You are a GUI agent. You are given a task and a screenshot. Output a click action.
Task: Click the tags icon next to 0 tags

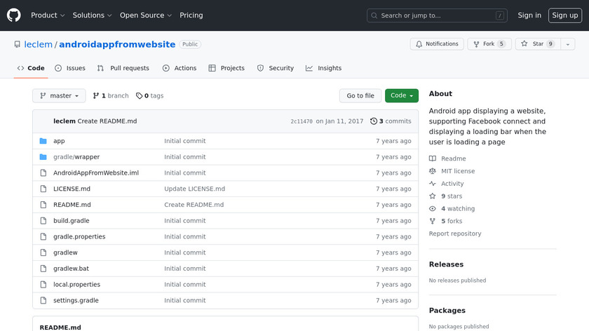[x=139, y=96]
